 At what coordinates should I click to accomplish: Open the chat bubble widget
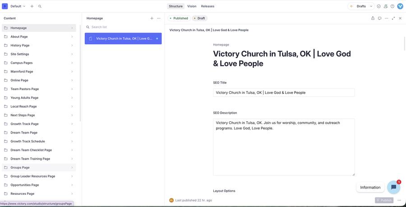(393, 187)
